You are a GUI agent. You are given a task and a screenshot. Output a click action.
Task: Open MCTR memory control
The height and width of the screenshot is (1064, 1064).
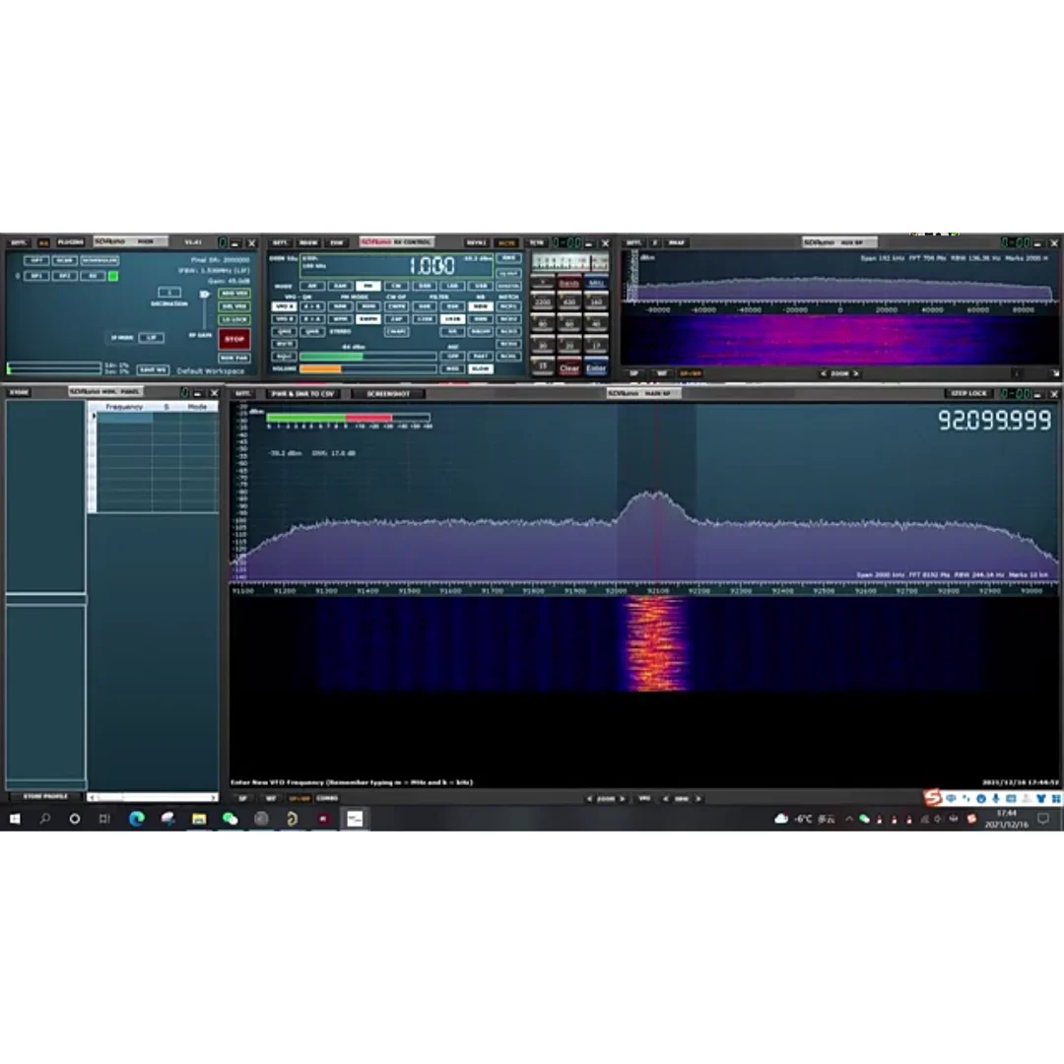tap(506, 243)
